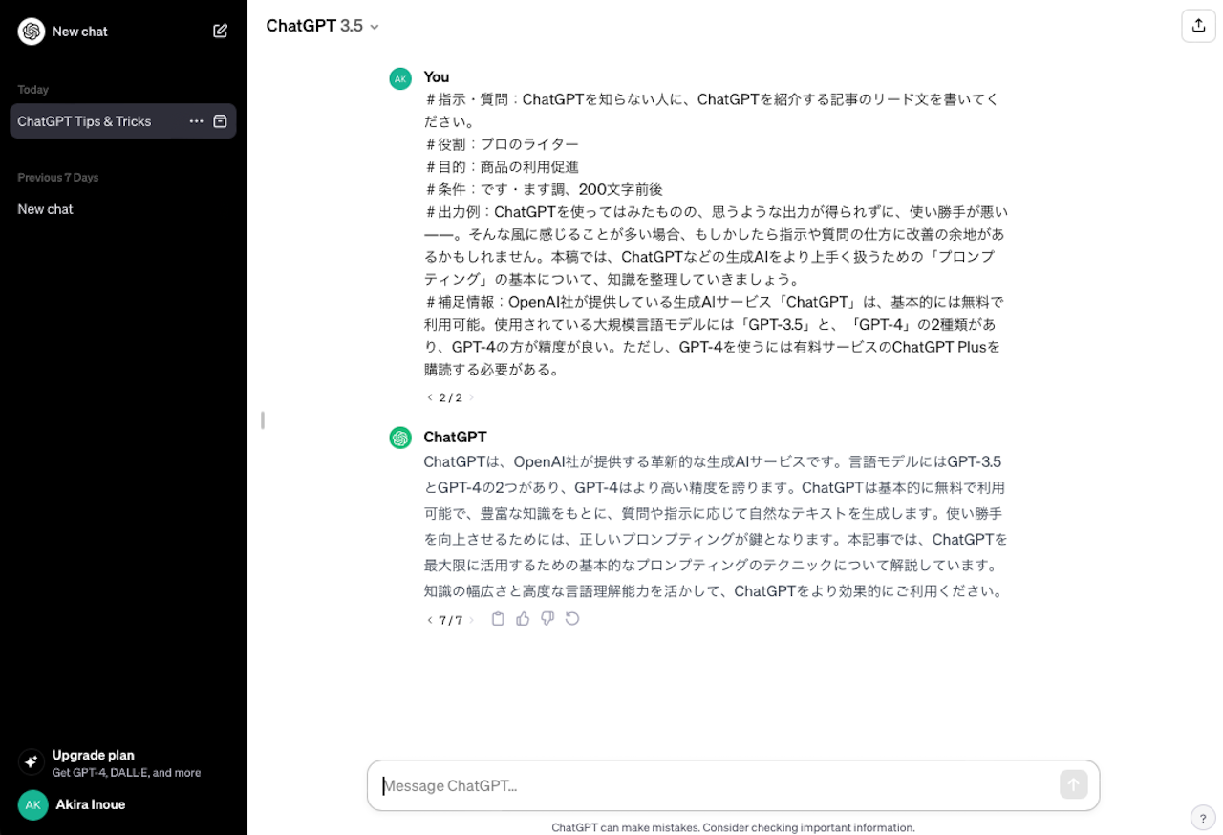Archive the ChatGPT Tips & Tricks conversation
Screen dimensions: 1223x835
pos(220,121)
